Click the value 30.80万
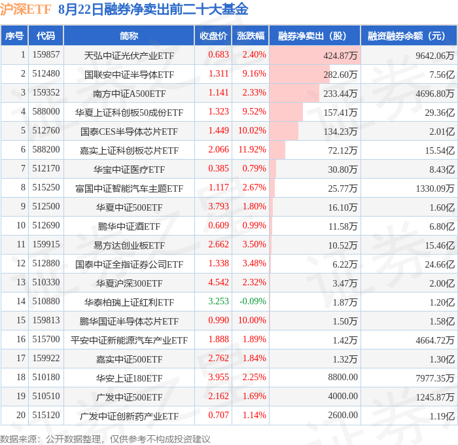 (343, 169)
